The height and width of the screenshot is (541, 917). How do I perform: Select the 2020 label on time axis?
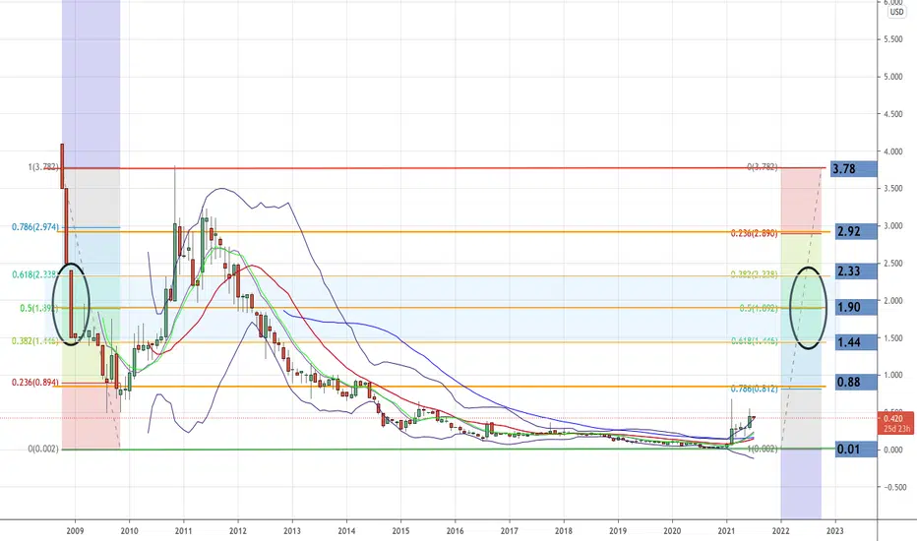coord(672,531)
